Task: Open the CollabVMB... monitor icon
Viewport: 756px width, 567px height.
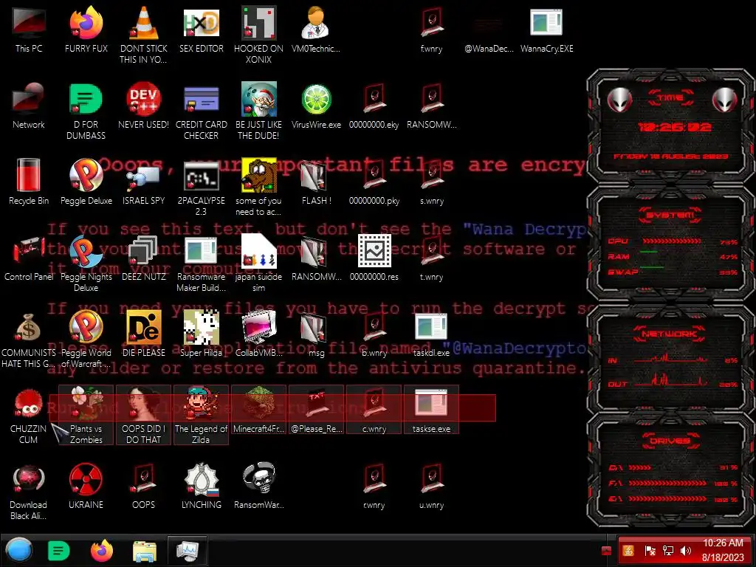Action: pos(258,334)
